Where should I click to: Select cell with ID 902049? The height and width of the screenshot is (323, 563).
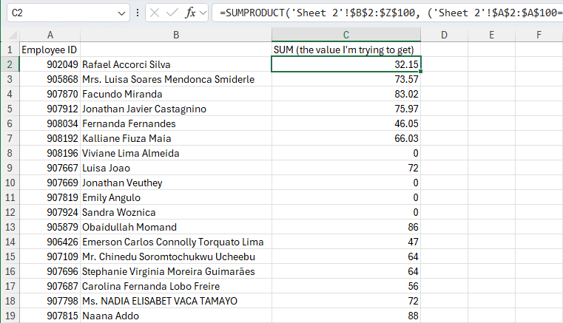50,64
